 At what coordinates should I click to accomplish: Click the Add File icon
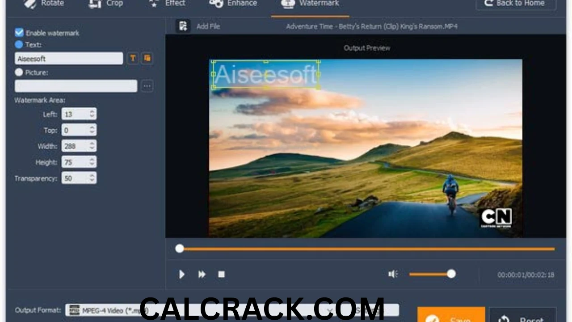point(183,26)
